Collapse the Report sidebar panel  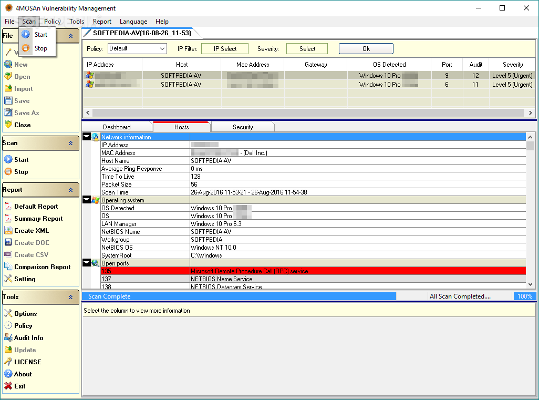(70, 190)
